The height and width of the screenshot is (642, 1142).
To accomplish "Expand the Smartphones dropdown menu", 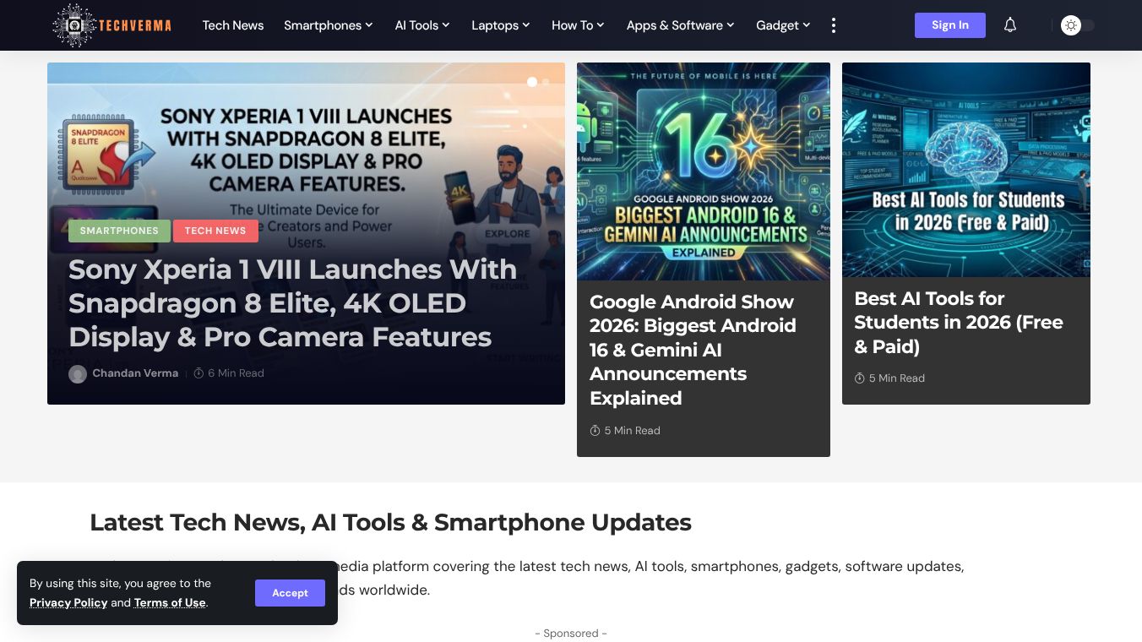I will click(x=329, y=25).
